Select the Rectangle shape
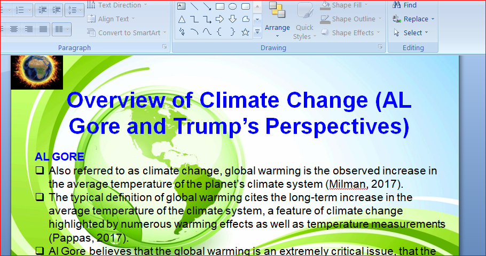 click(x=220, y=6)
